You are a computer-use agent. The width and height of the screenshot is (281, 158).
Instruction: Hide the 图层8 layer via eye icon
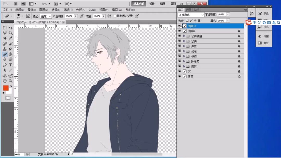click(x=179, y=31)
